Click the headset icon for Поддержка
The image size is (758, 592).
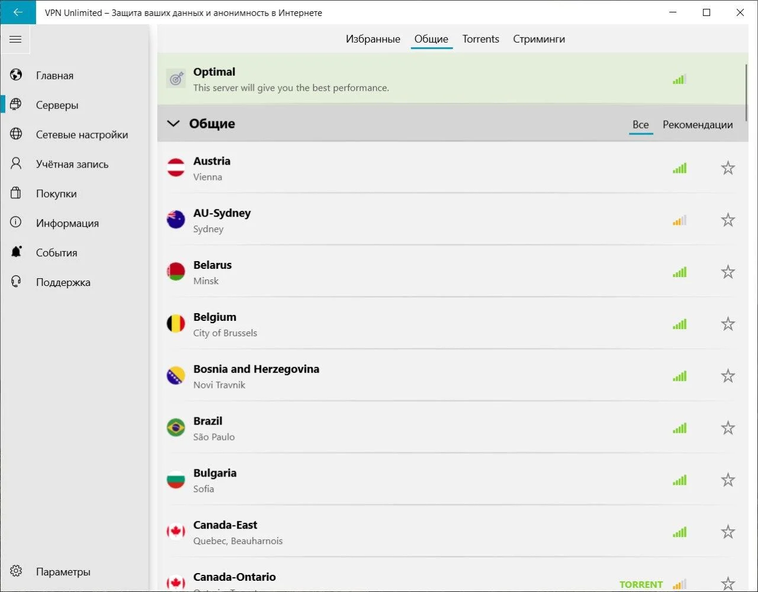click(16, 282)
